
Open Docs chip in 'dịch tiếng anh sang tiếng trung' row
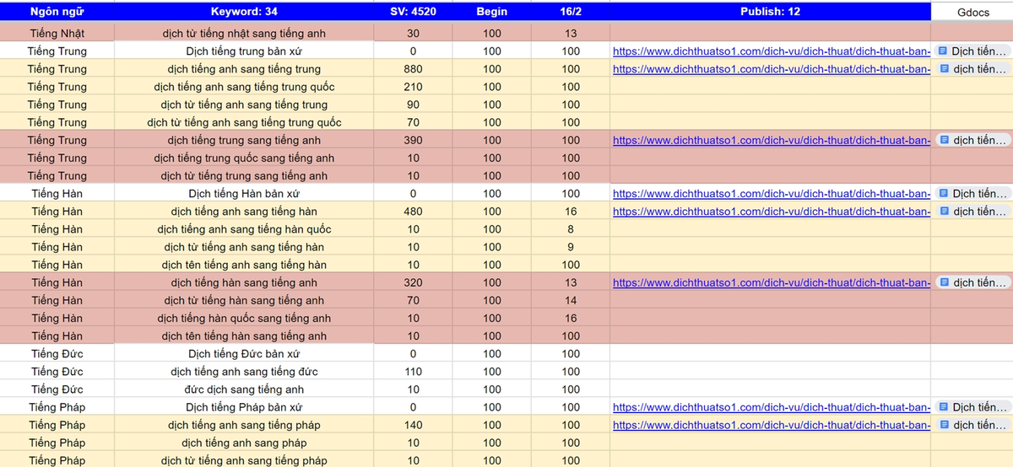tap(973, 69)
